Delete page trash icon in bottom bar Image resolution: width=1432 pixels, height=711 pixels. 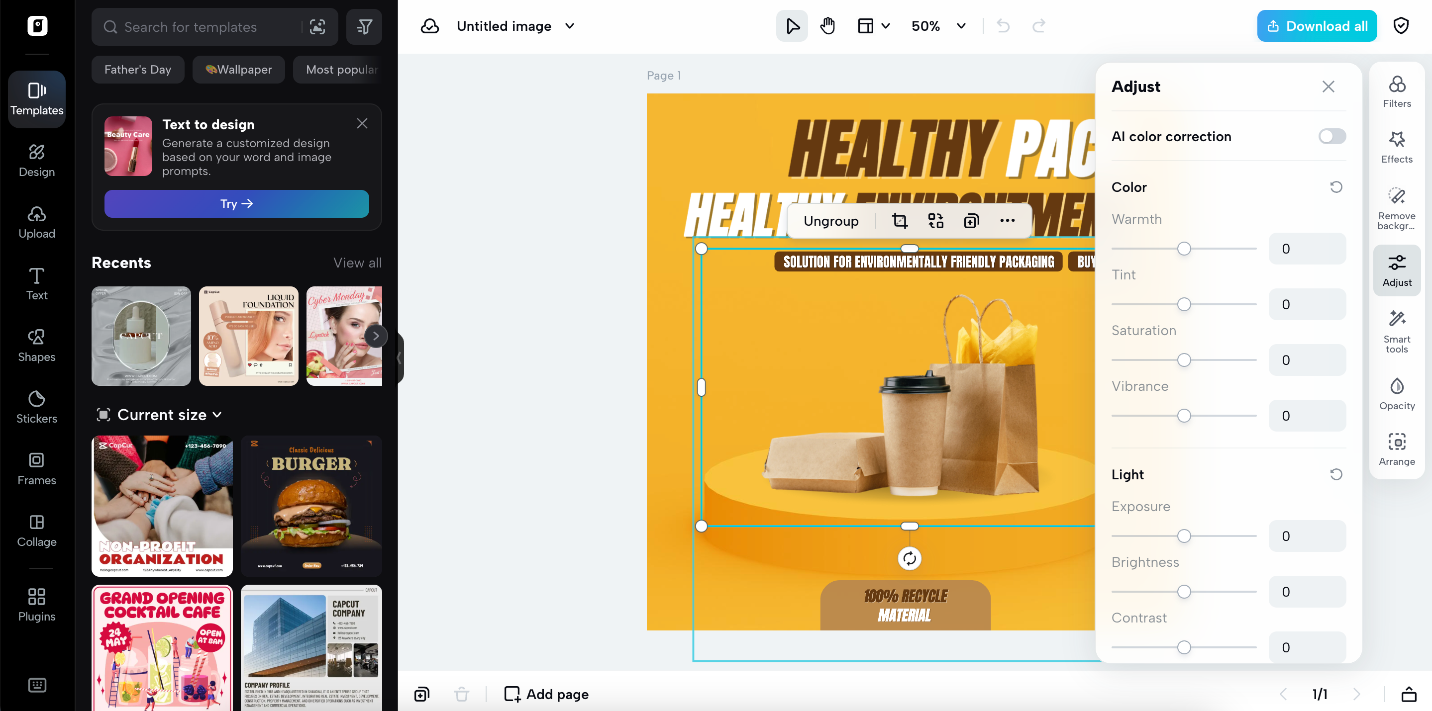coord(461,694)
